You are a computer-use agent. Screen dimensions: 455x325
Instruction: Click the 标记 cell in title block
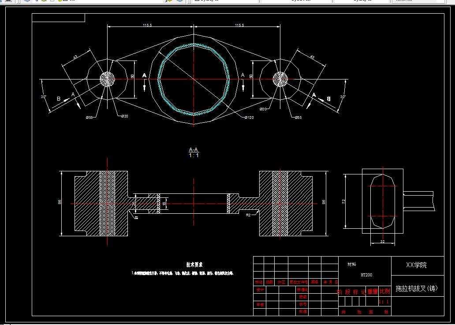pos(258,282)
